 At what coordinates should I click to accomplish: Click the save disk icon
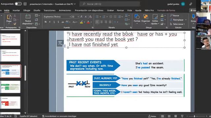(x=25, y=4)
